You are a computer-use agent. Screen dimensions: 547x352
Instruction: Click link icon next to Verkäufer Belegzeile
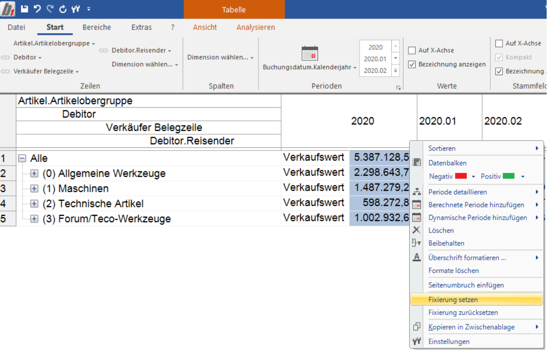(6, 71)
